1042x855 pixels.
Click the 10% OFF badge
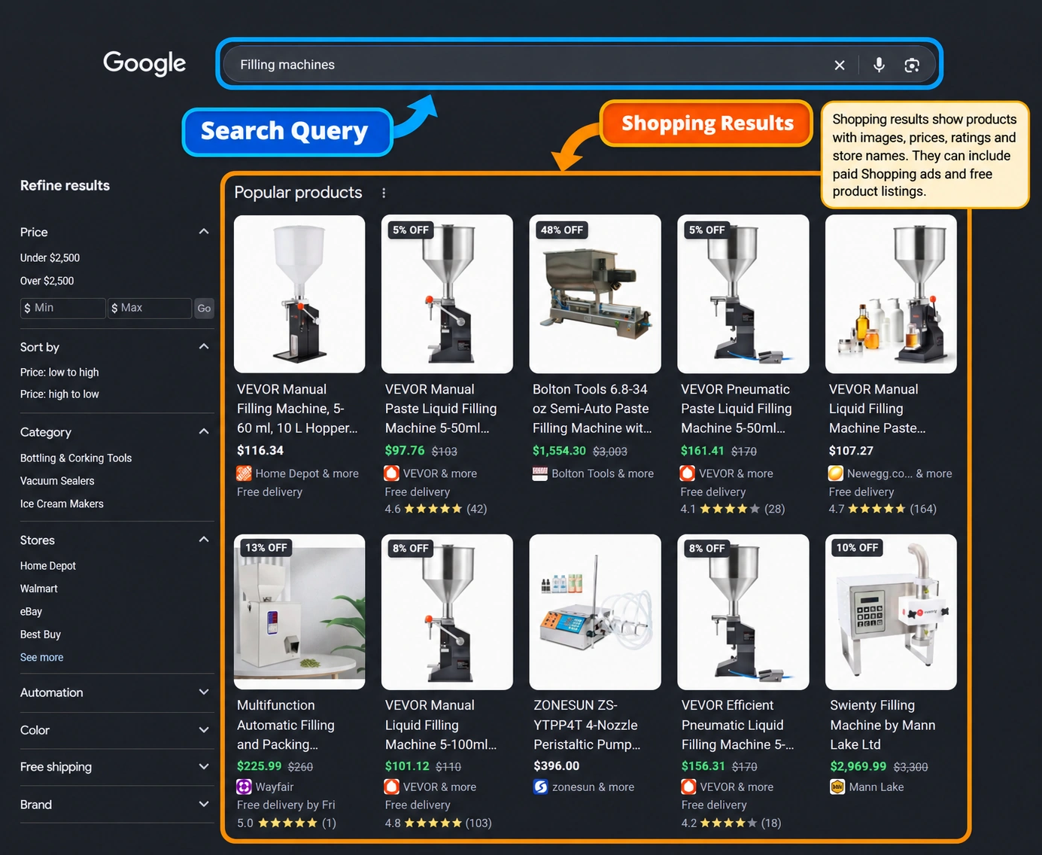click(857, 547)
